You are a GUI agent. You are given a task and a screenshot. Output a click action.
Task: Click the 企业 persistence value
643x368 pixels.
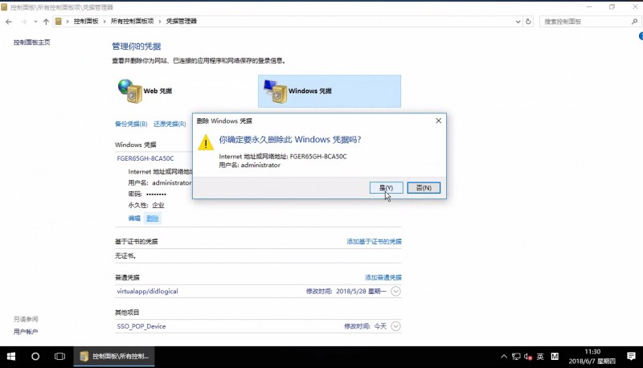pyautogui.click(x=158, y=205)
